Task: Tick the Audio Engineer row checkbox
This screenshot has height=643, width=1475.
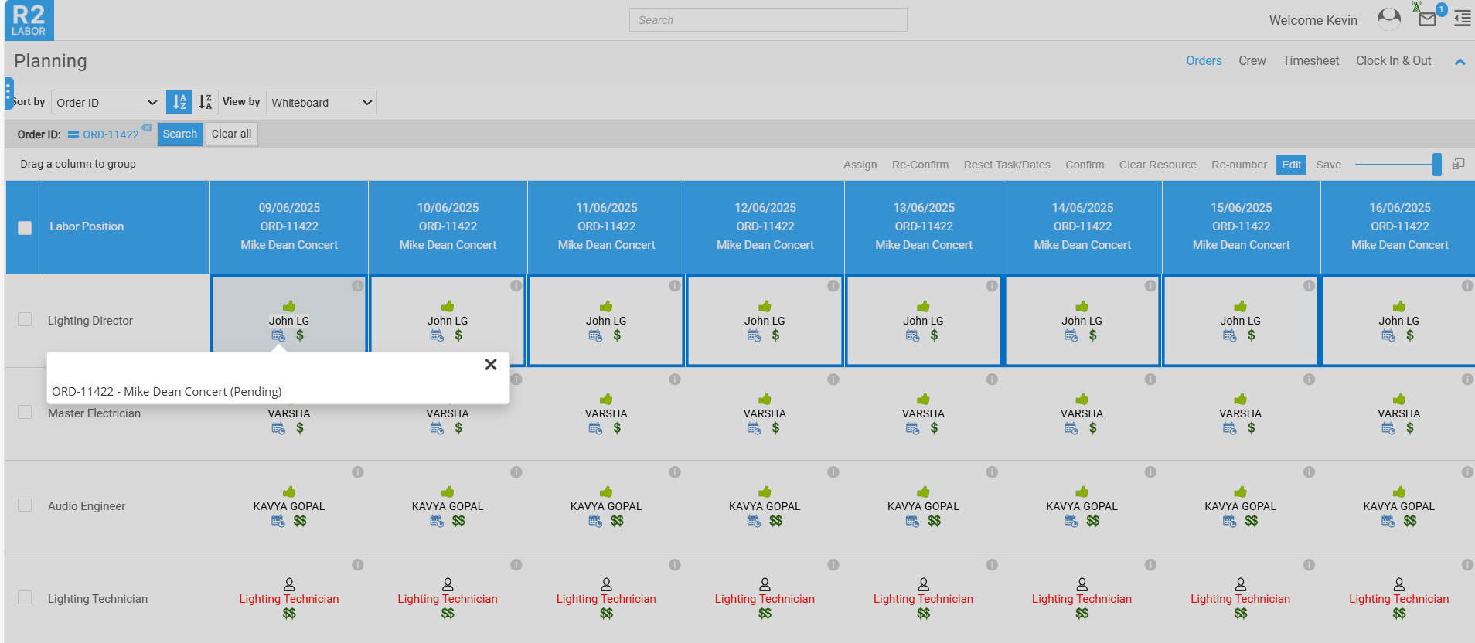Action: [x=25, y=505]
